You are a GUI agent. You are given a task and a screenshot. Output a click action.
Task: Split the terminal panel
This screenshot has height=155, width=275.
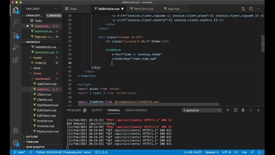[235, 110]
